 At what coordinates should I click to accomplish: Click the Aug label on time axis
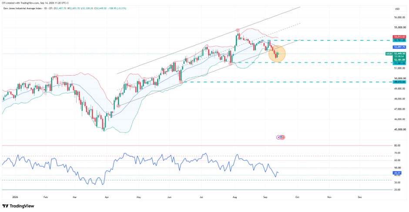235,197
